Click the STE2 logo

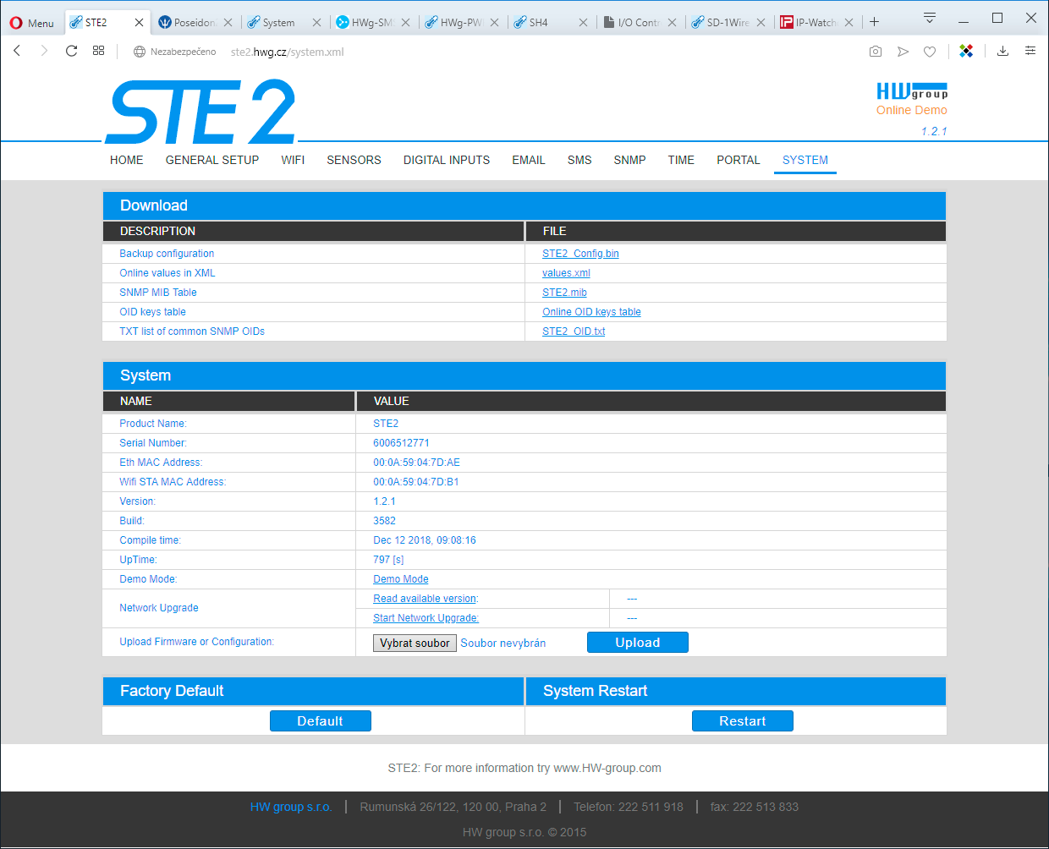[200, 112]
